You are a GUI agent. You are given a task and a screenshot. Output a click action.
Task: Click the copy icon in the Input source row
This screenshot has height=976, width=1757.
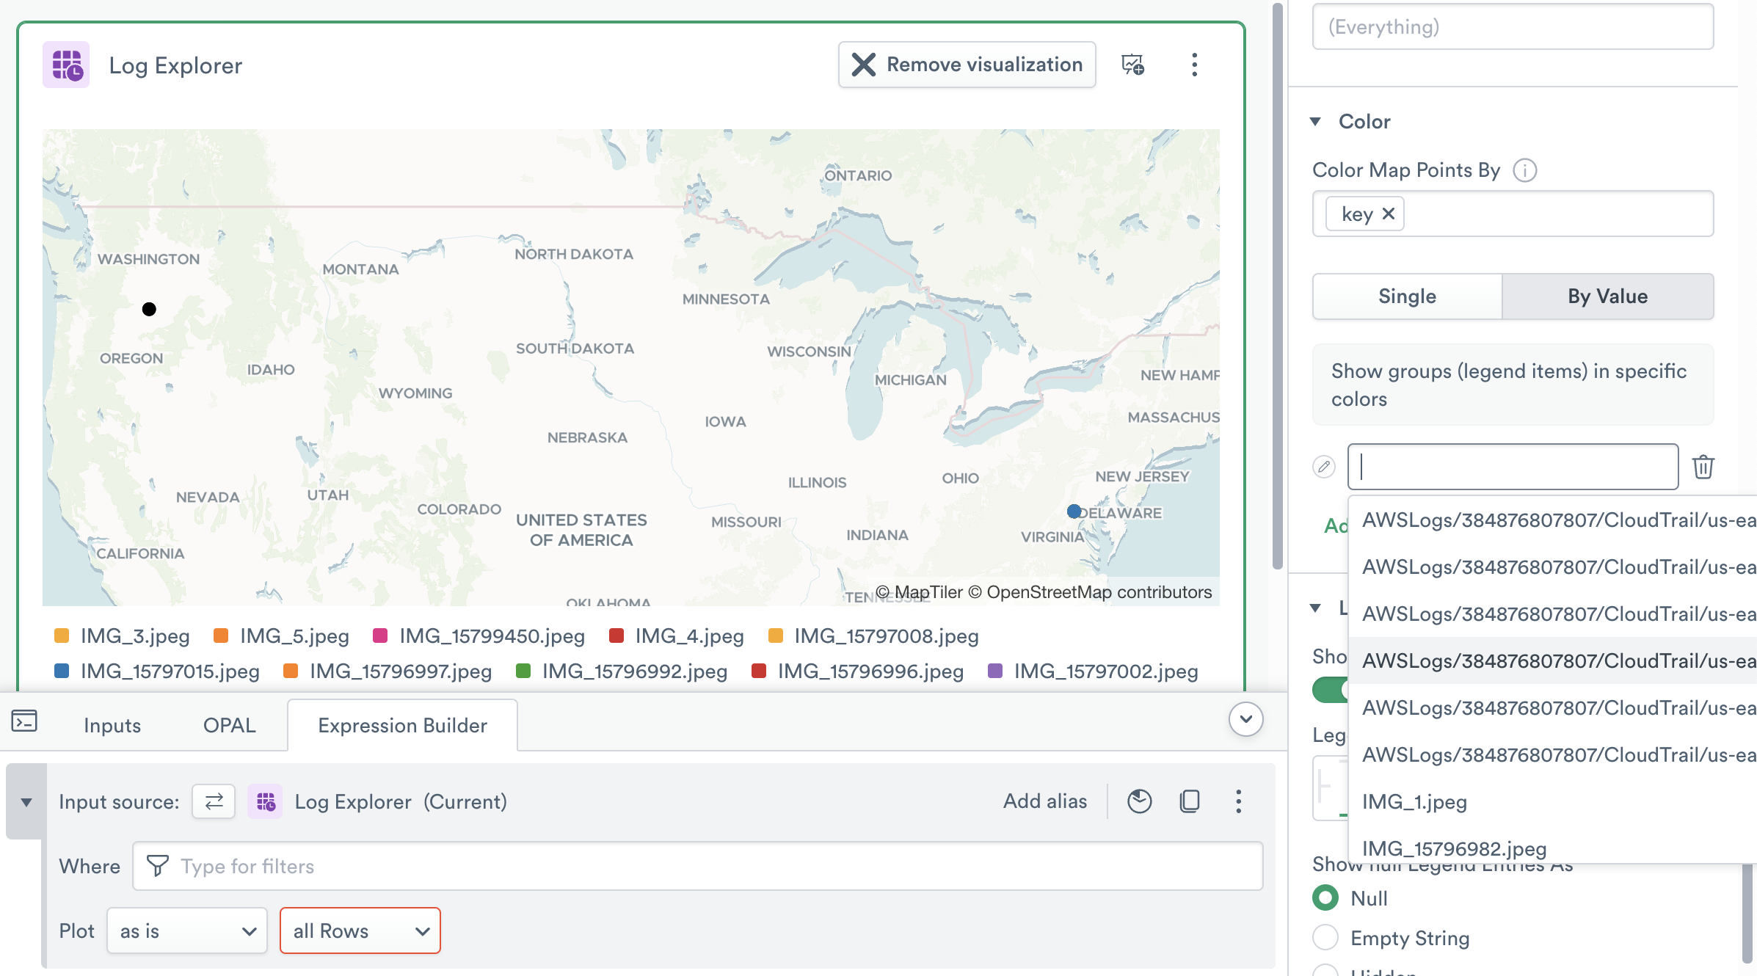click(x=1190, y=801)
